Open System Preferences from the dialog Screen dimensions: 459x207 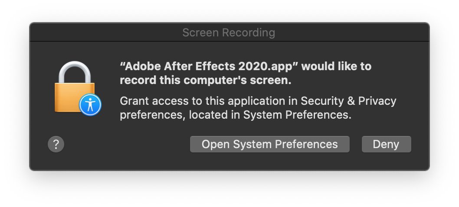269,144
